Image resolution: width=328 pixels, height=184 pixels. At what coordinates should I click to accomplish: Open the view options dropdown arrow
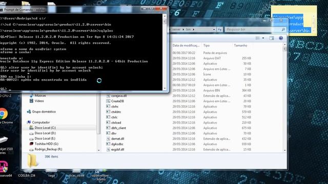263,38
